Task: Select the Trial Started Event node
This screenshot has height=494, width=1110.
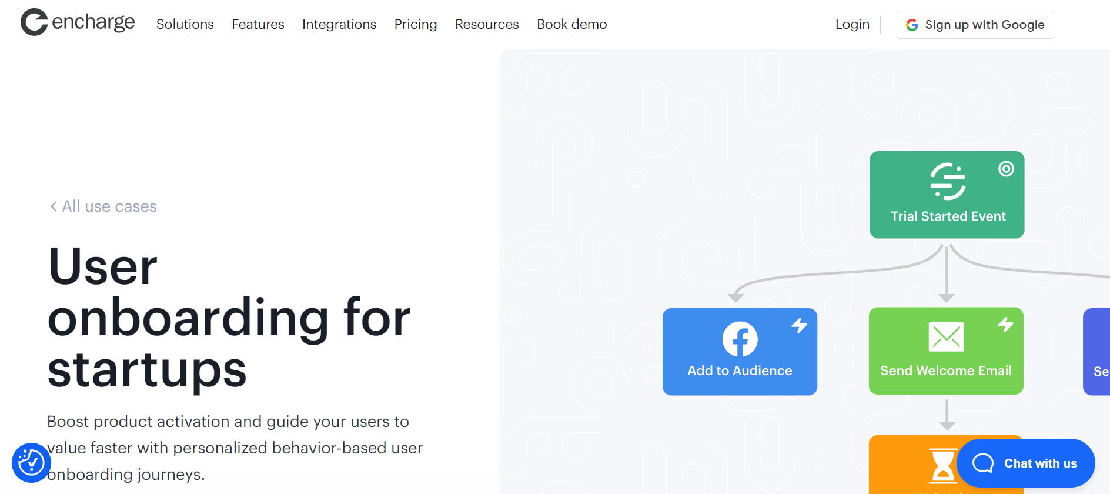Action: point(947,195)
